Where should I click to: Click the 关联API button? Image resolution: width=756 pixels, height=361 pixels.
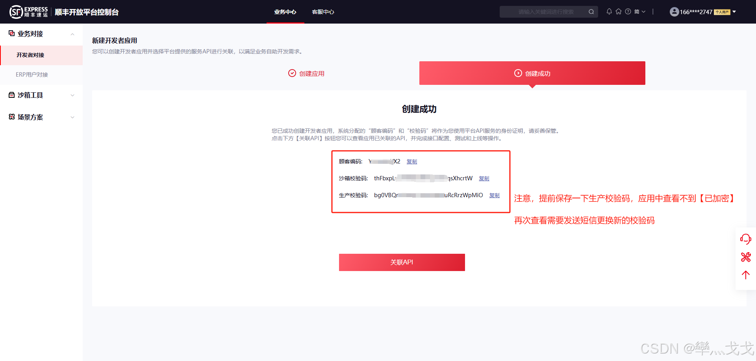pyautogui.click(x=402, y=262)
